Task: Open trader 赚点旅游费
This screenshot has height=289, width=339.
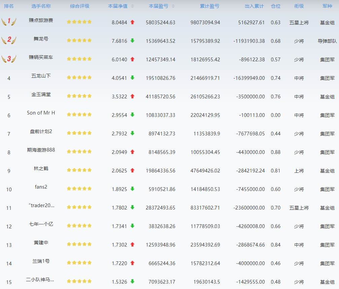Action: tap(41, 20)
